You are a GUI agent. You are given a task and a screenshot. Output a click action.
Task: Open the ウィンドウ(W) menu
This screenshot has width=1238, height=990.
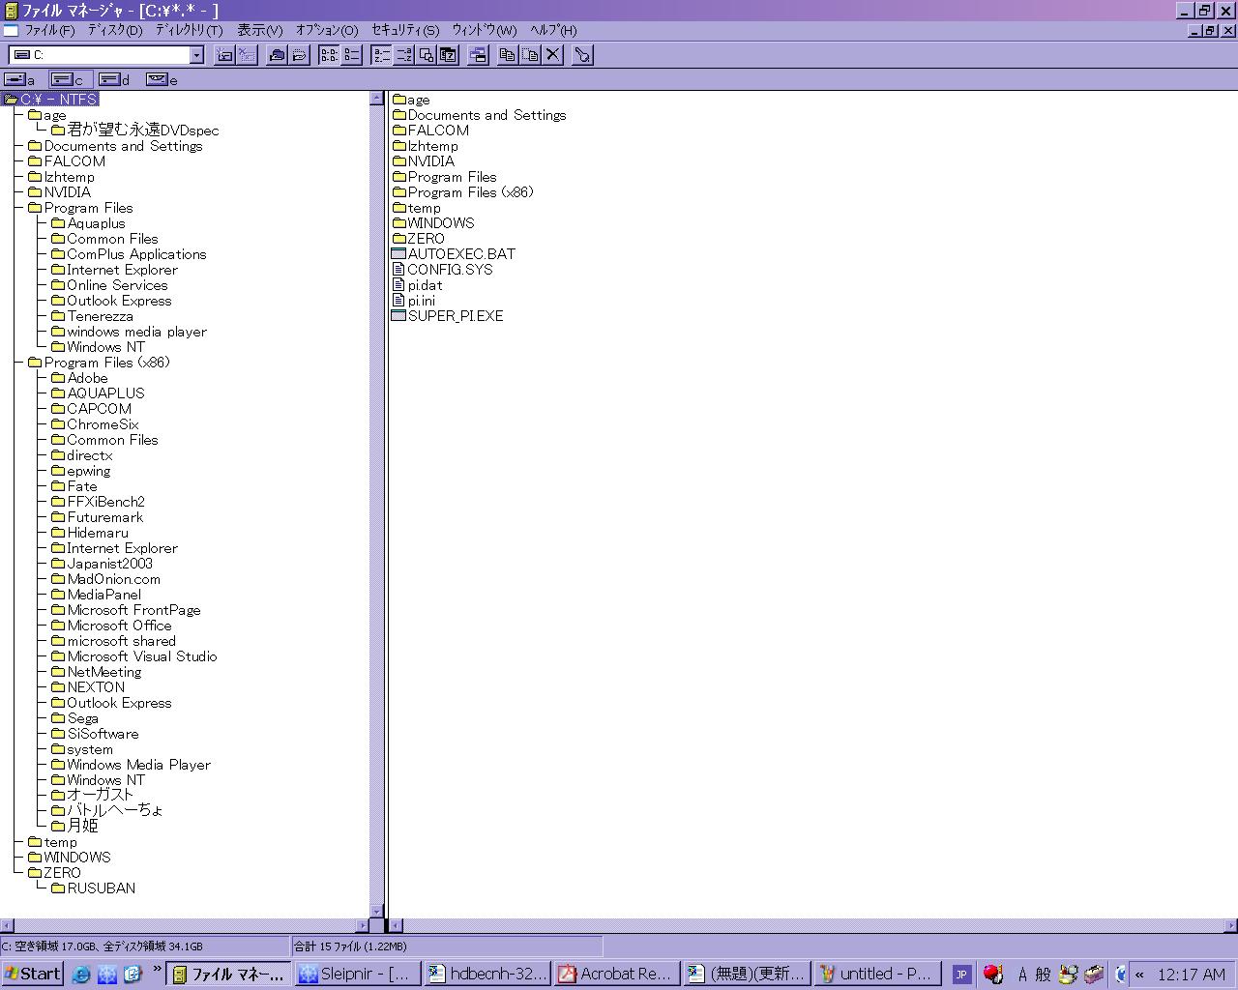(485, 30)
